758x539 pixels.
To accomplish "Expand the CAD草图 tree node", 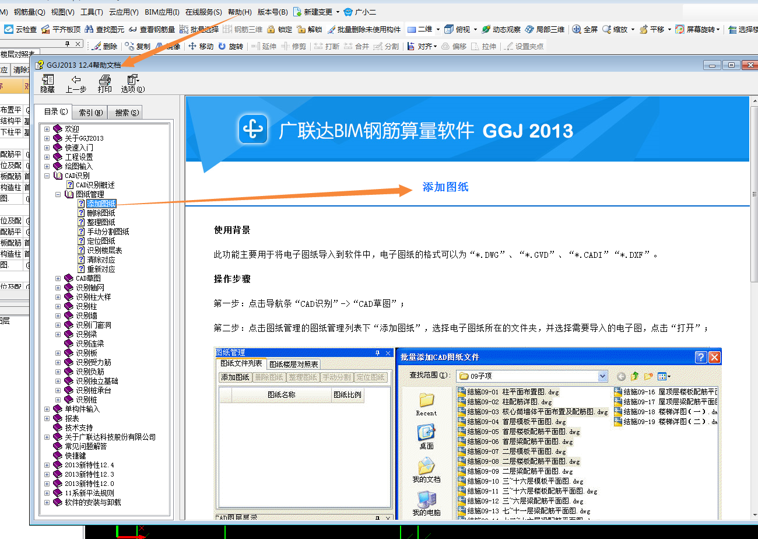I will click(x=58, y=278).
